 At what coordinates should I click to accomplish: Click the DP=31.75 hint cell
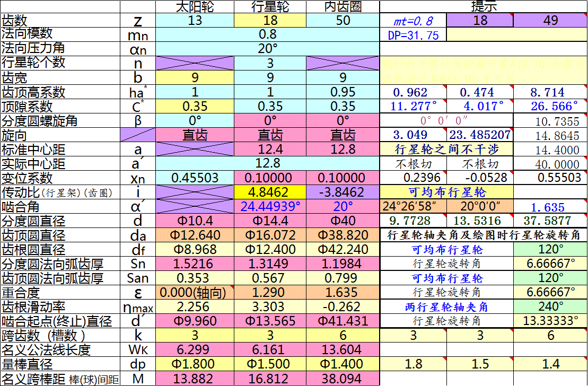[413, 34]
